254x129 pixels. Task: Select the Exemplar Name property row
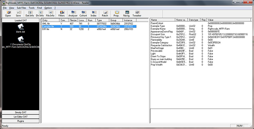(x=200, y=29)
